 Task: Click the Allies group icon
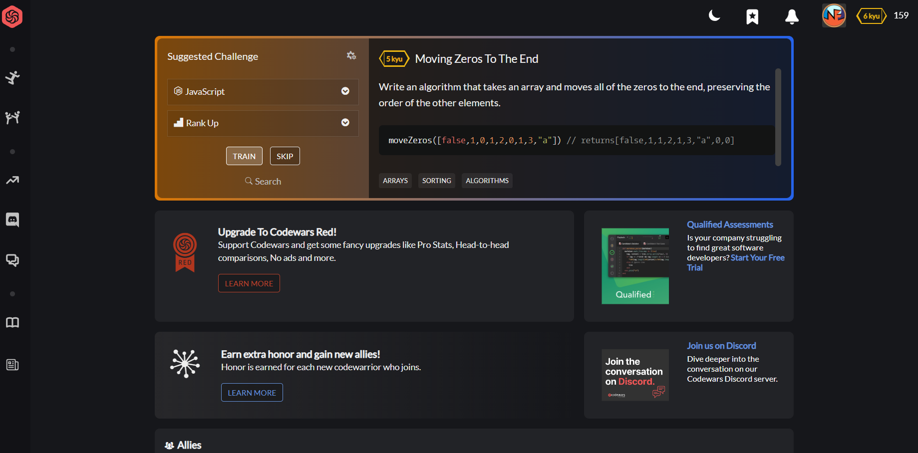(169, 446)
